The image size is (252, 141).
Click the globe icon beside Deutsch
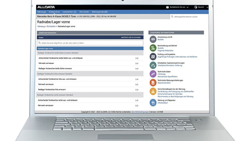(x=196, y=7)
